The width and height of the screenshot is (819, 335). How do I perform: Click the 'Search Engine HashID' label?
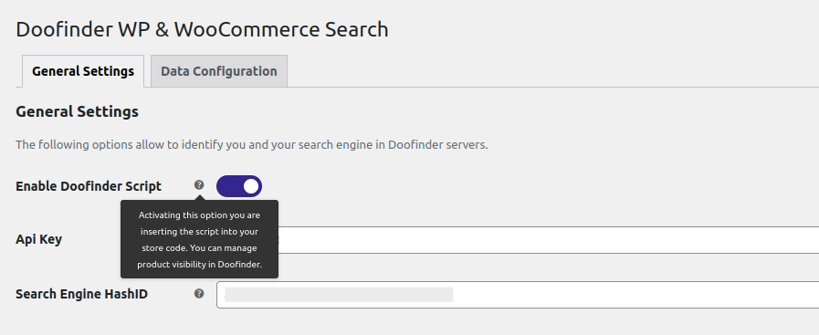click(x=82, y=294)
